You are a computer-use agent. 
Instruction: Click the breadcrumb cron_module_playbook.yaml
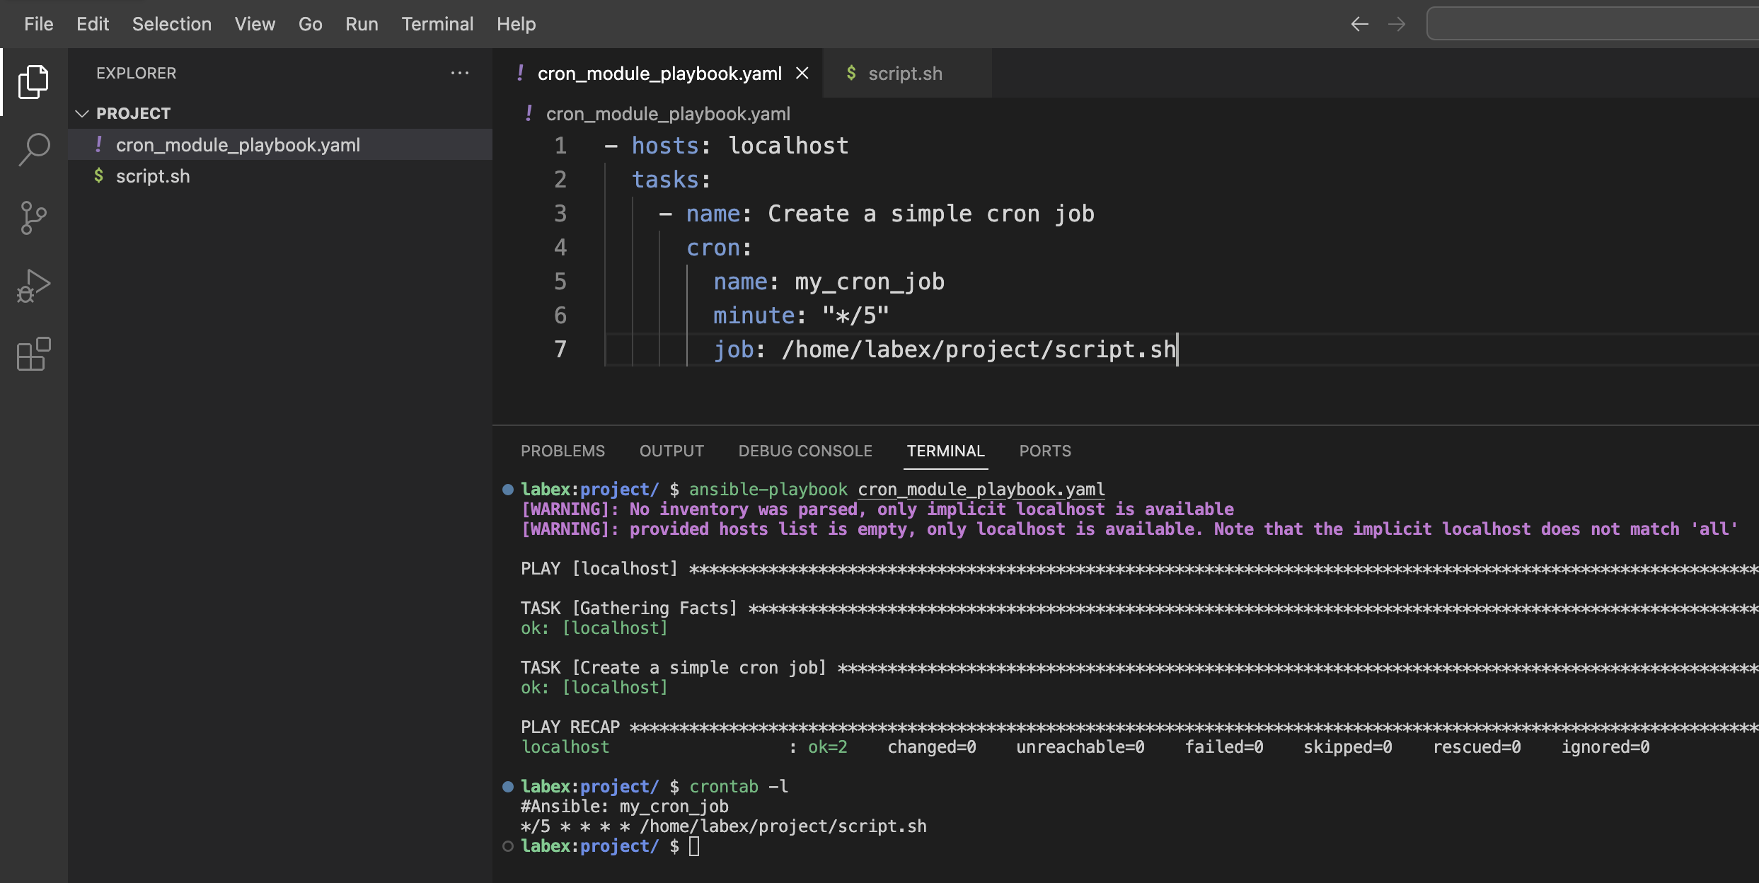[667, 114]
